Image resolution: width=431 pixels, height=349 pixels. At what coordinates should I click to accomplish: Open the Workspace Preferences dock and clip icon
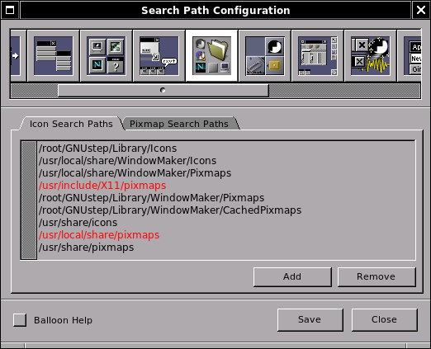(x=265, y=56)
